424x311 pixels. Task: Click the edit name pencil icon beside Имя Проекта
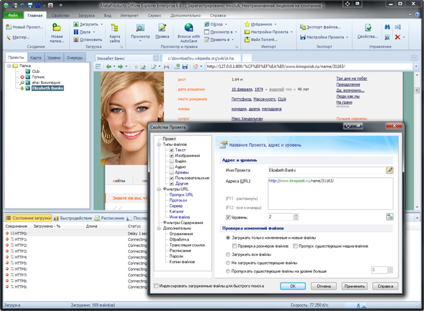(390, 170)
